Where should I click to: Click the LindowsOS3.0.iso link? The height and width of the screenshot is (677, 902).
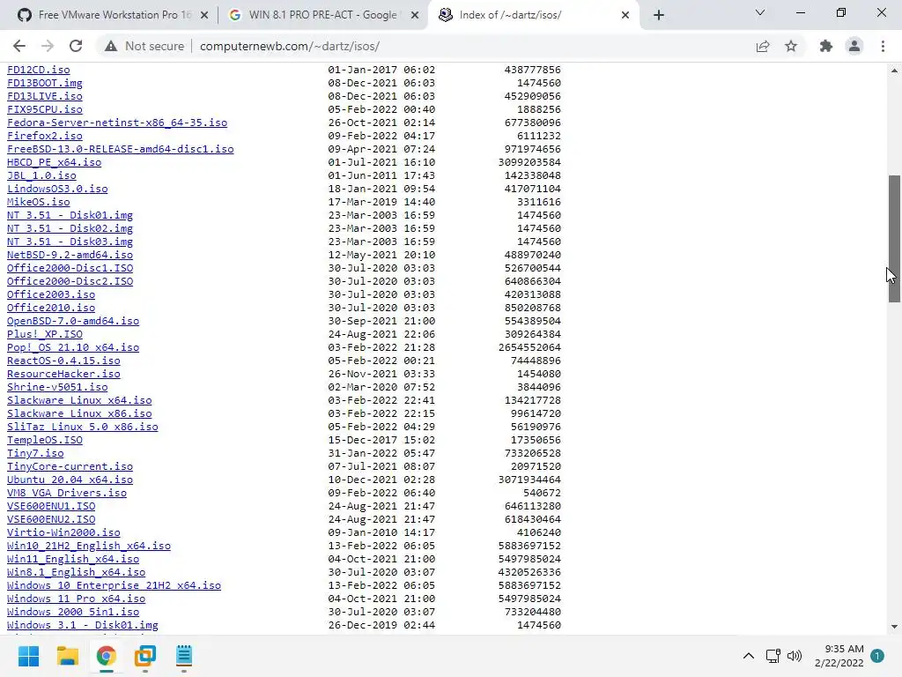[57, 189]
